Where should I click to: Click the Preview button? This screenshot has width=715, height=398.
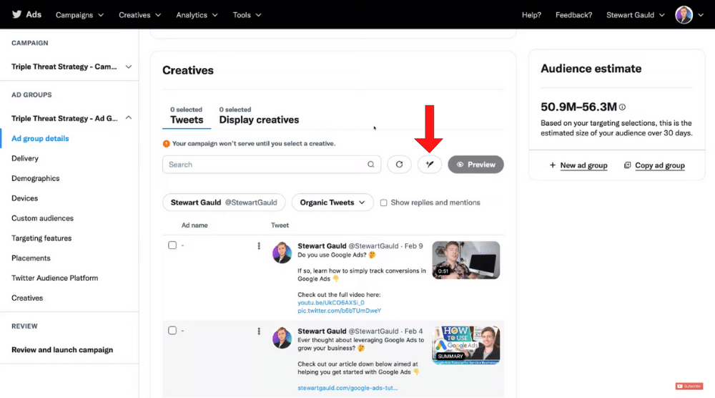475,165
